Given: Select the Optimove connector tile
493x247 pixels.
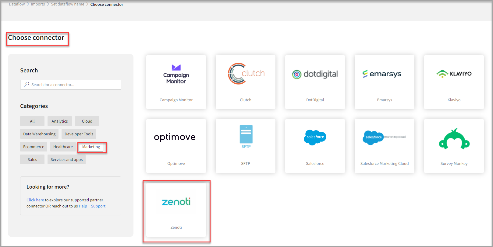Looking at the screenshot, I should click(x=176, y=146).
